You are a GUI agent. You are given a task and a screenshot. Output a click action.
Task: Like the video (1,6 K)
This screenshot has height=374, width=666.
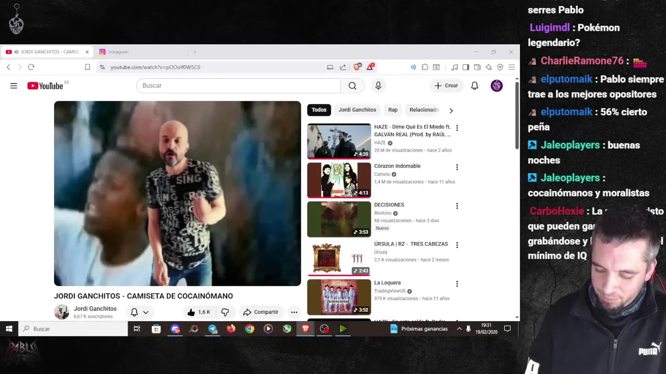click(198, 312)
